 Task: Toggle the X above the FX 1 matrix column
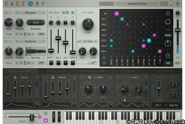tap(160, 57)
